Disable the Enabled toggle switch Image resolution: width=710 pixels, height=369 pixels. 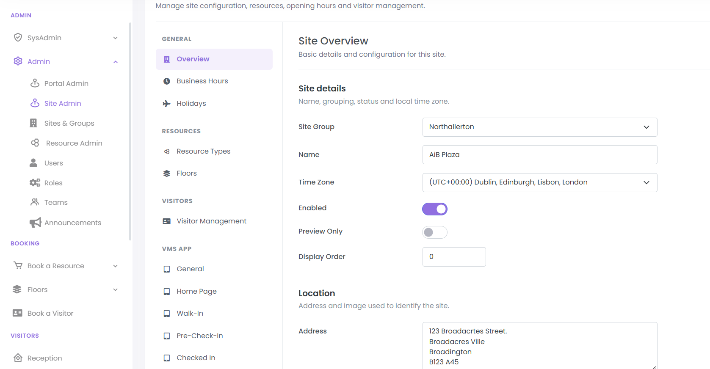435,209
